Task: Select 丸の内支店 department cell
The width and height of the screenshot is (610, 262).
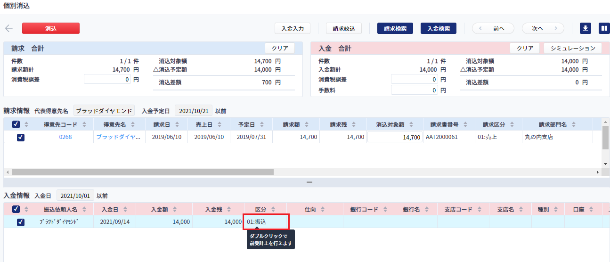Action: tap(557, 137)
